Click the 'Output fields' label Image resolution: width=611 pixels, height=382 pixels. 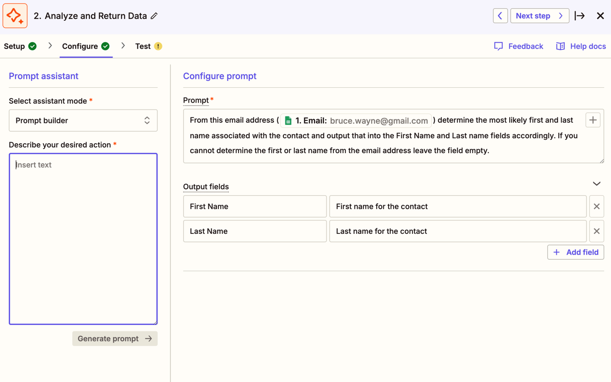coord(206,187)
